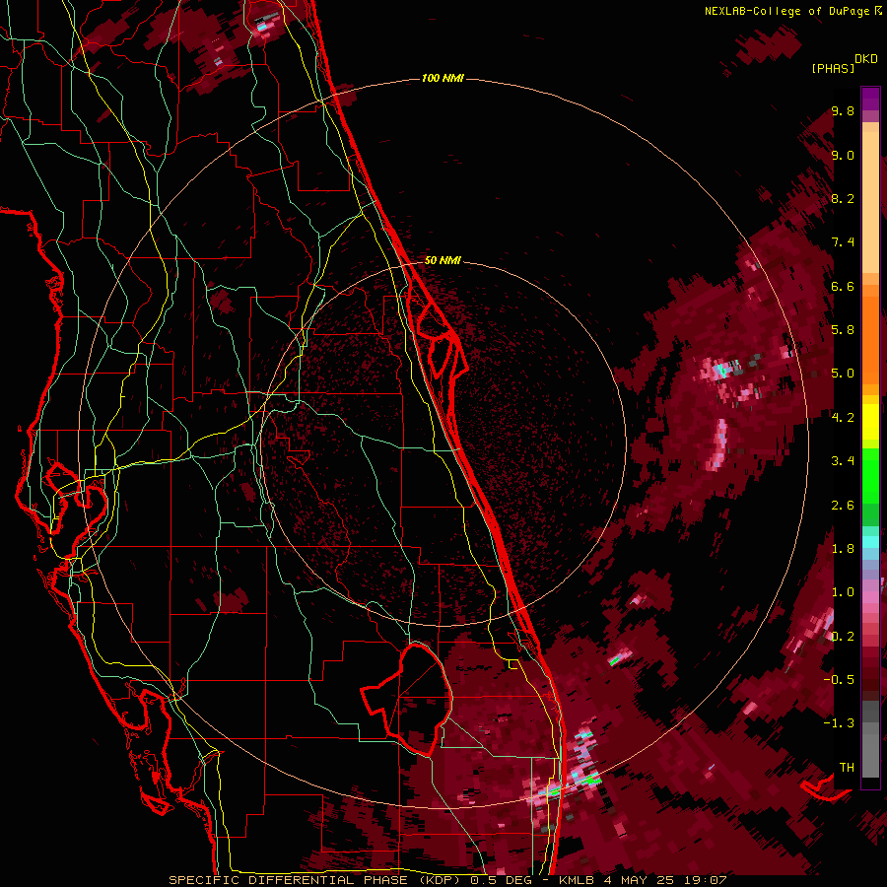Select the 4.2 scale value
The width and height of the screenshot is (887, 887).
pos(843,418)
